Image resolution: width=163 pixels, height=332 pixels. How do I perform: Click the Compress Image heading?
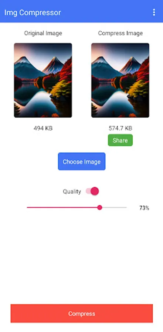pyautogui.click(x=120, y=33)
